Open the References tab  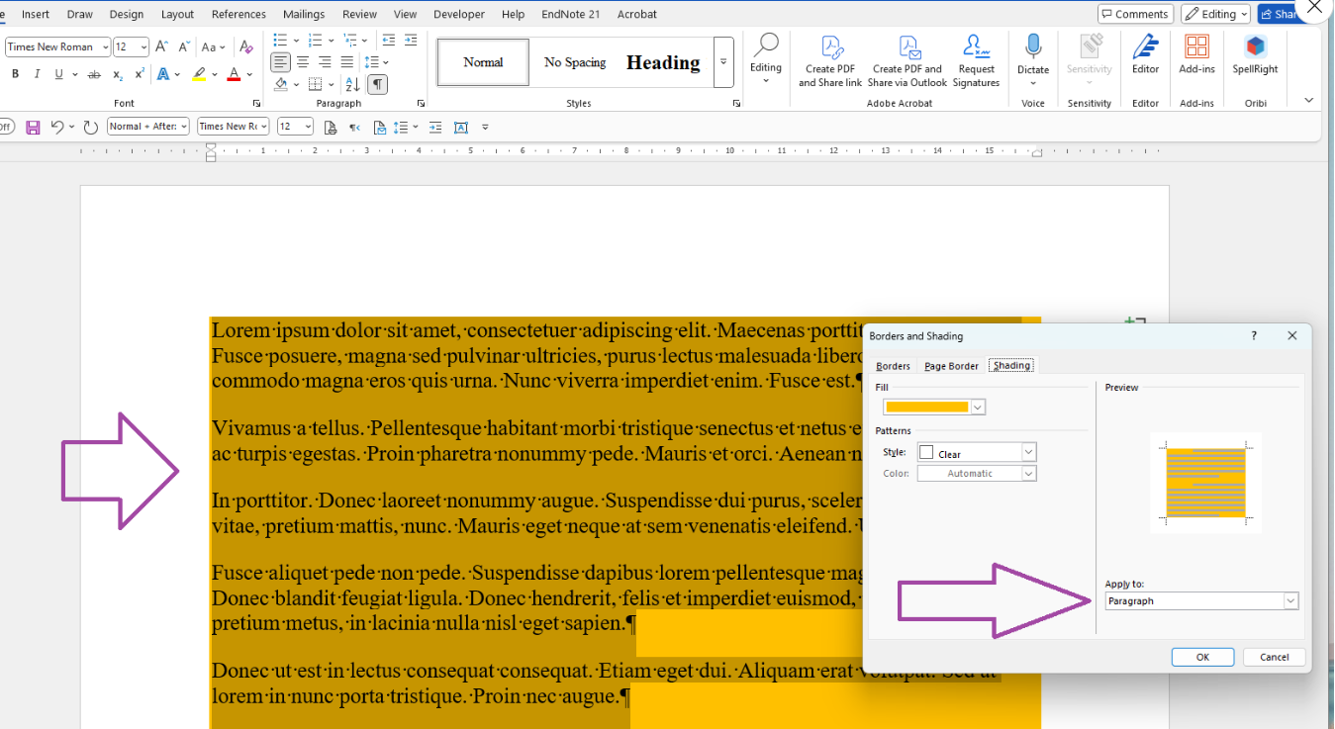(238, 14)
